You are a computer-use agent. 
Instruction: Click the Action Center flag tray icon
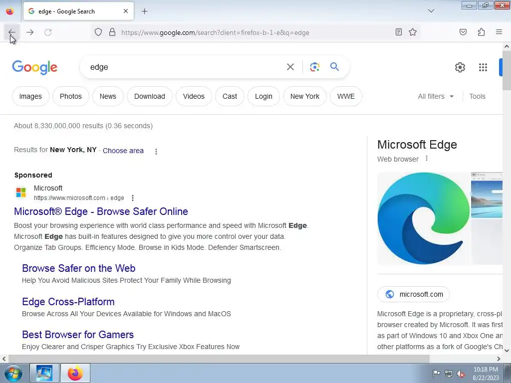point(436,374)
